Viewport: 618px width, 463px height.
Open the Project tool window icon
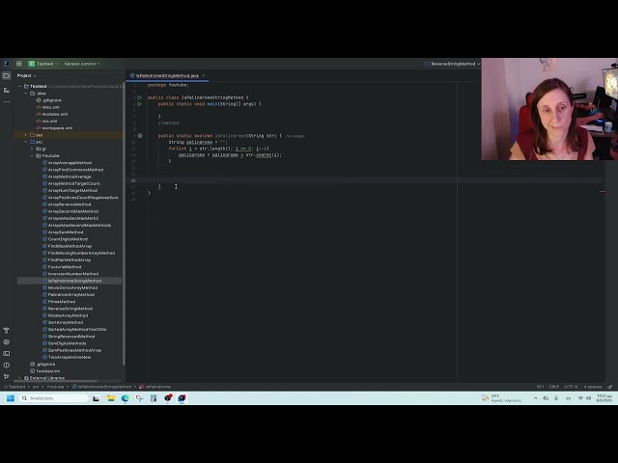pyautogui.click(x=7, y=75)
